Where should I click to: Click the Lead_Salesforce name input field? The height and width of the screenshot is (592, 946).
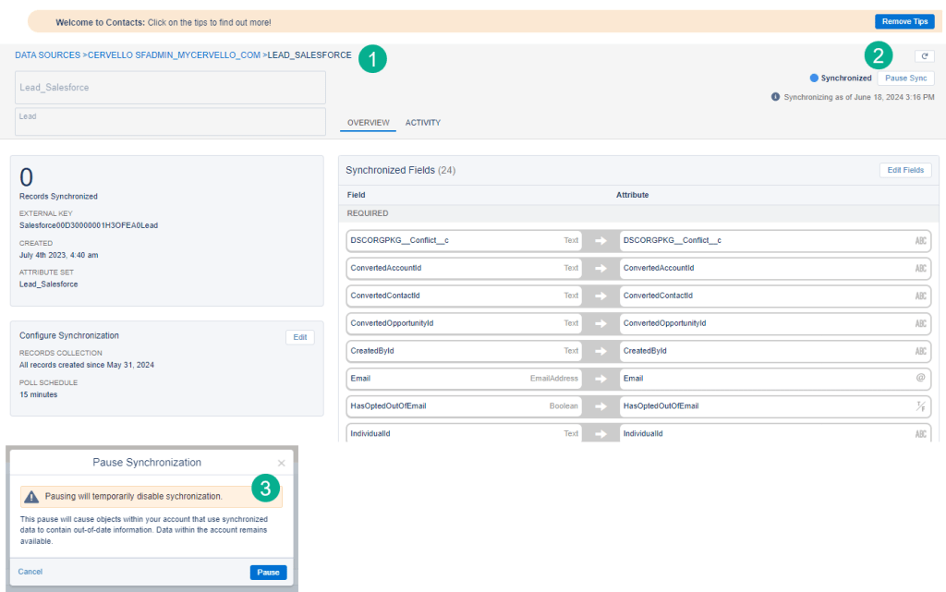tap(170, 88)
